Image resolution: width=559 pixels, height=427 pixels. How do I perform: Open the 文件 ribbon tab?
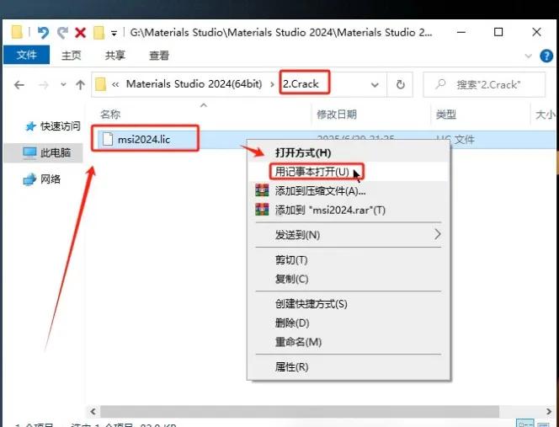[26, 56]
